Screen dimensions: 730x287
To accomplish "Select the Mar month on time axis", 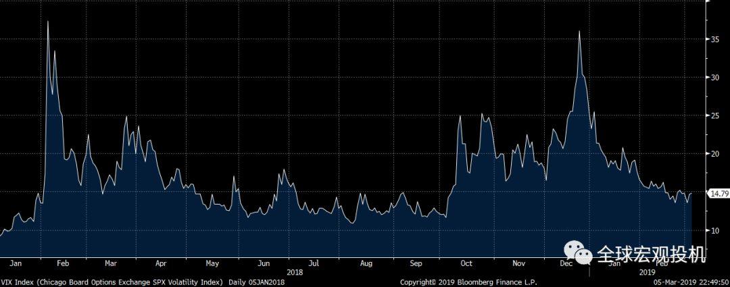I will pyautogui.click(x=112, y=263).
